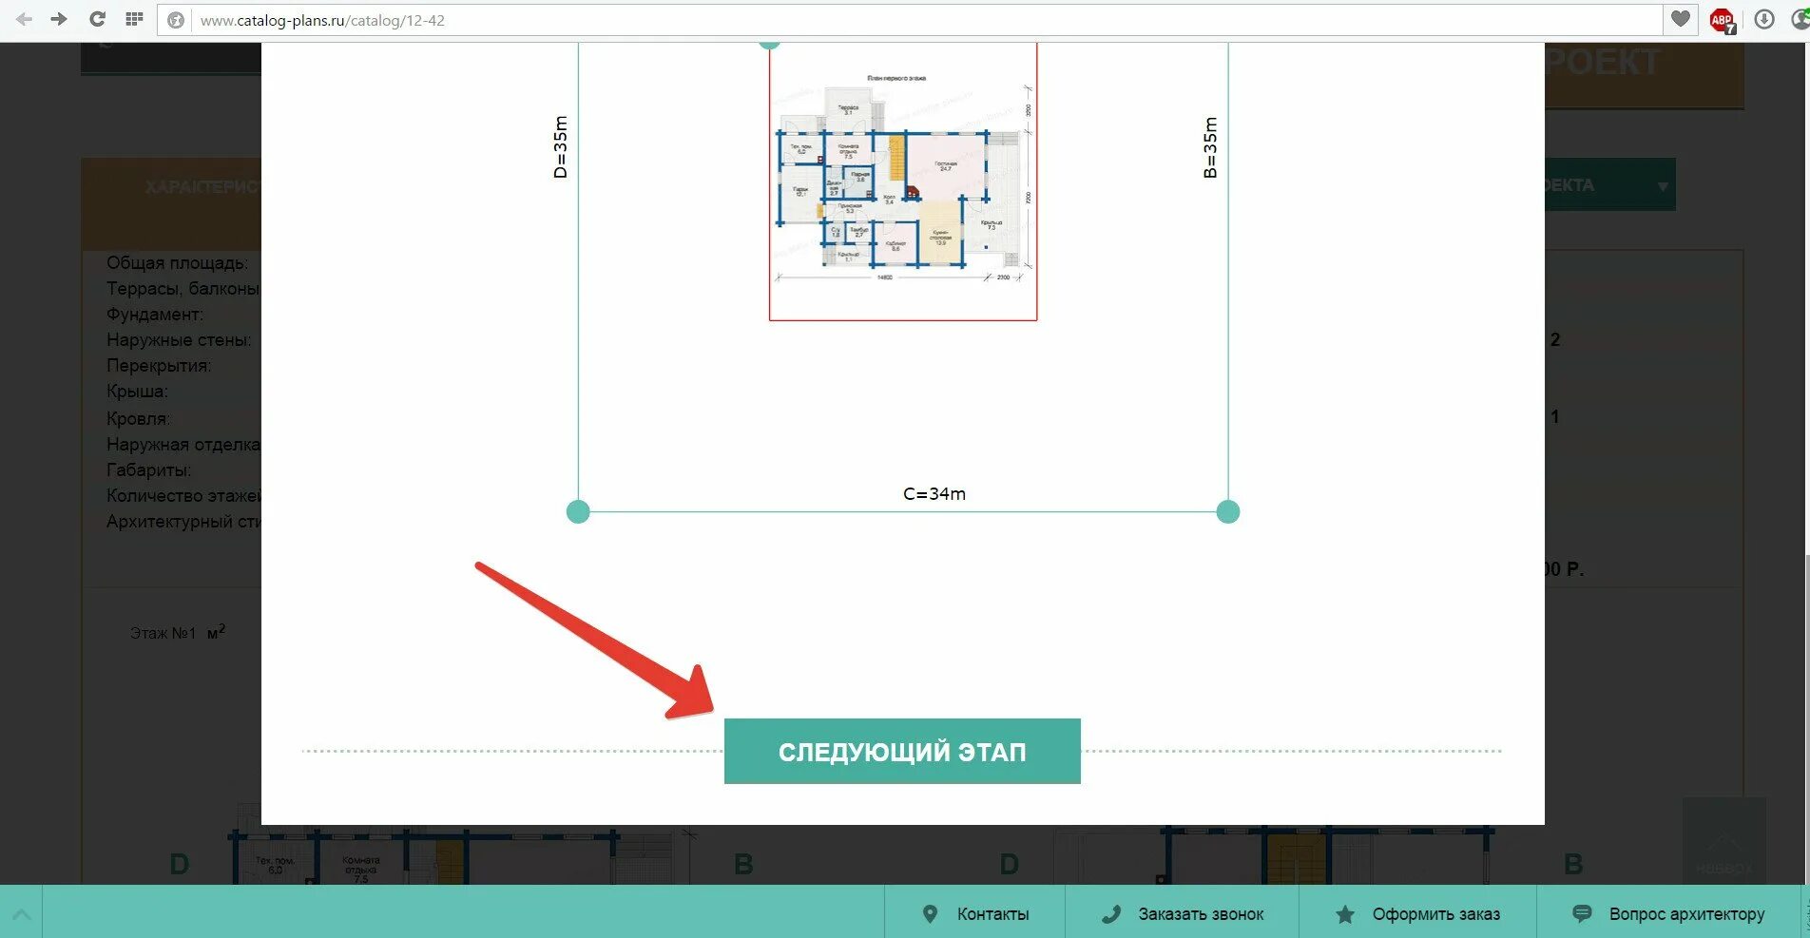
Task: Click the browser Back arrow
Action: 25,19
